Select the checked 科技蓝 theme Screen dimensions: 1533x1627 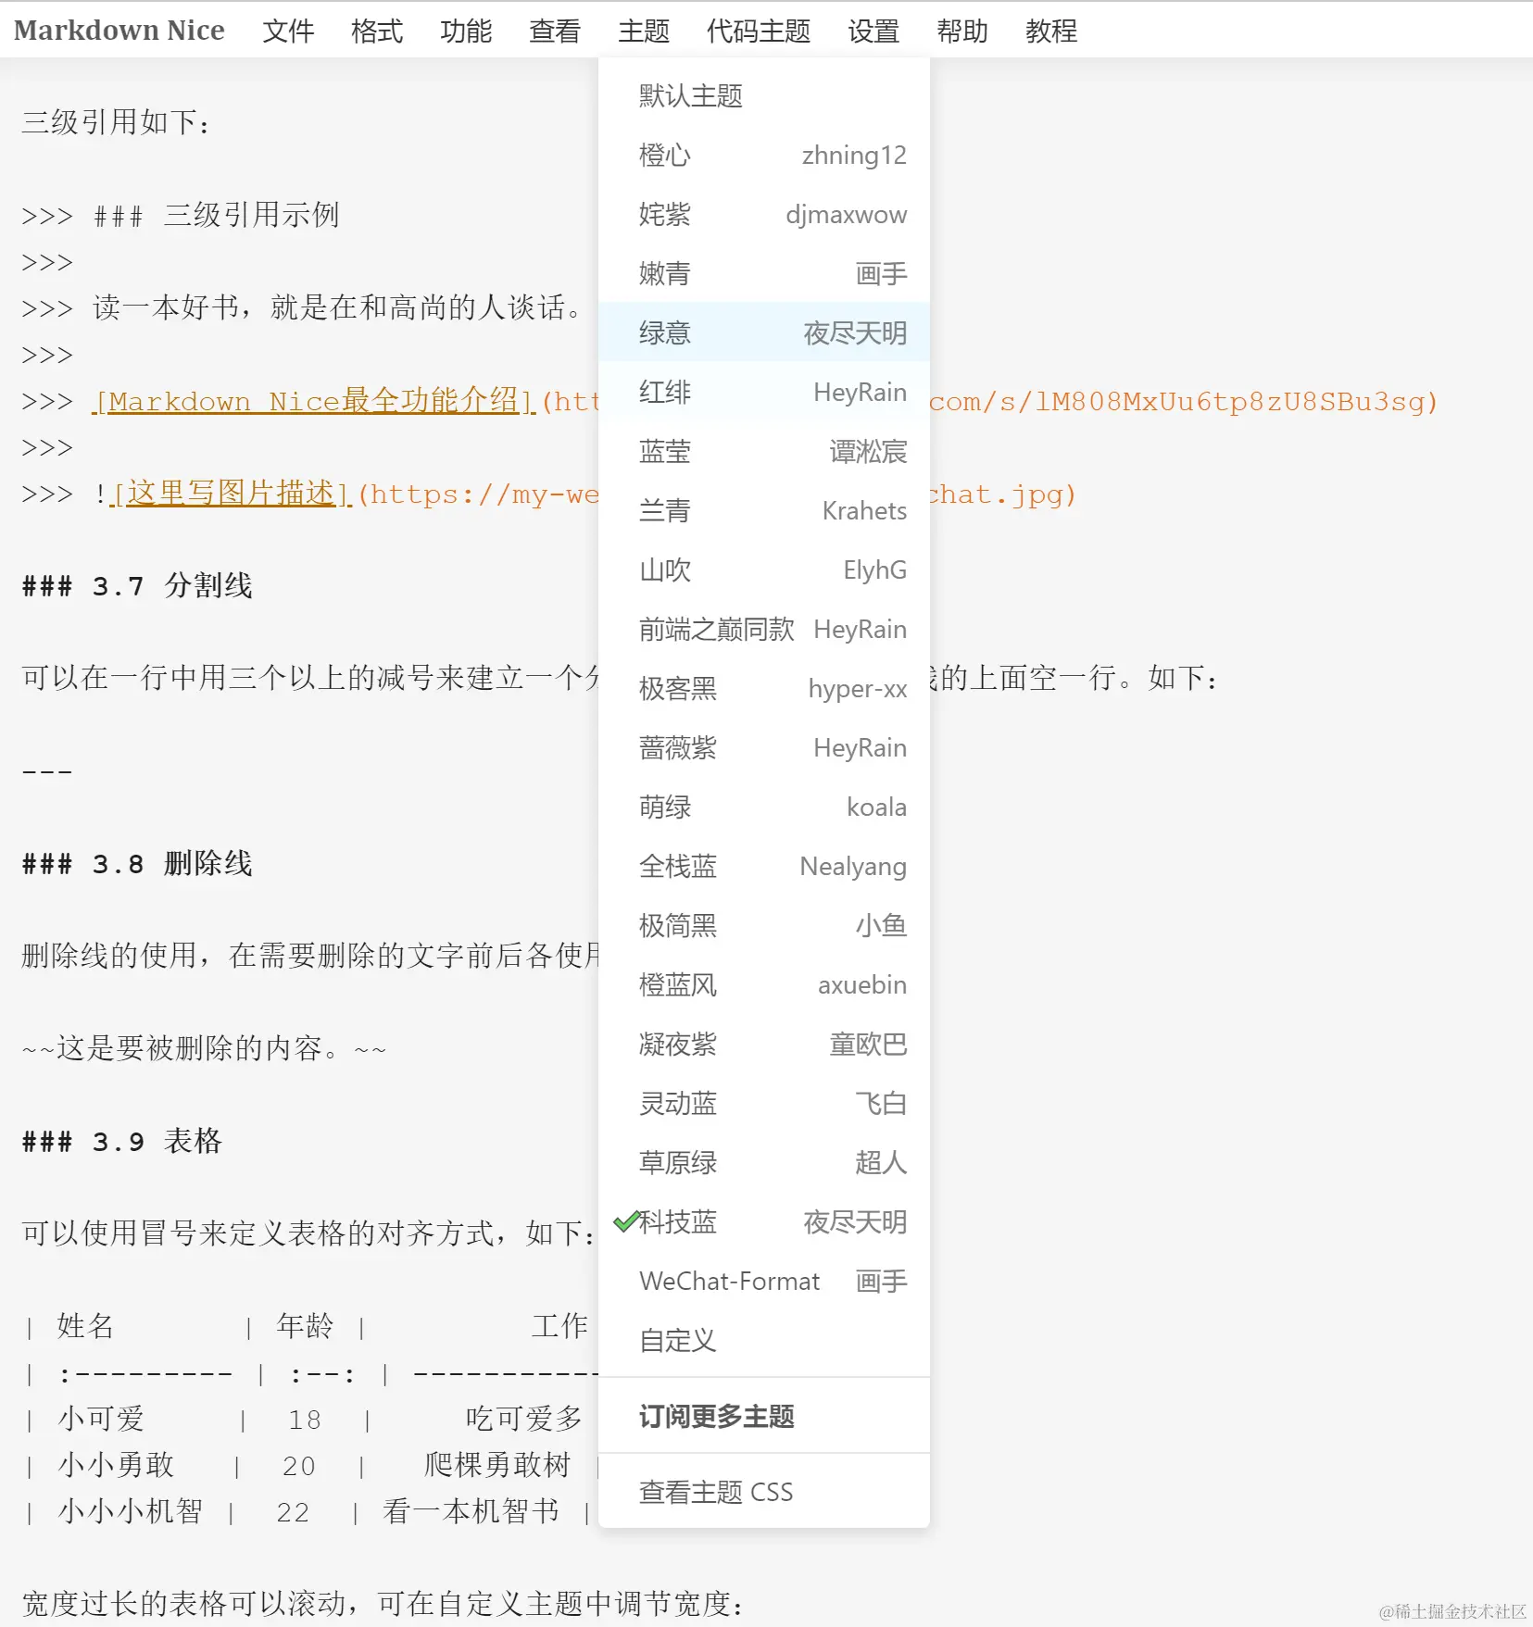click(x=764, y=1221)
